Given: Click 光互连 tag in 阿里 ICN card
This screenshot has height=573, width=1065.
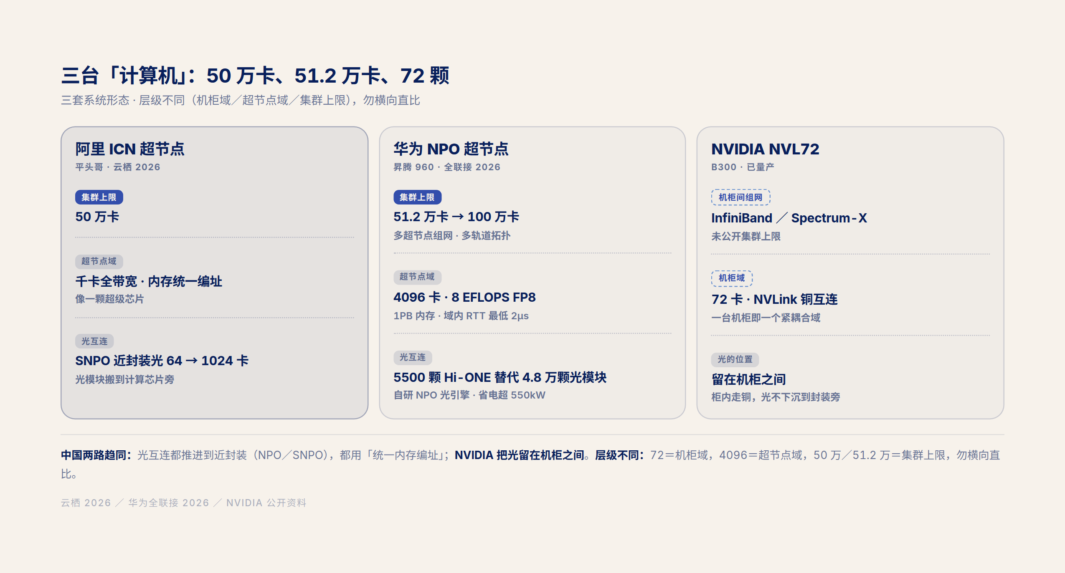Looking at the screenshot, I should coord(94,341).
